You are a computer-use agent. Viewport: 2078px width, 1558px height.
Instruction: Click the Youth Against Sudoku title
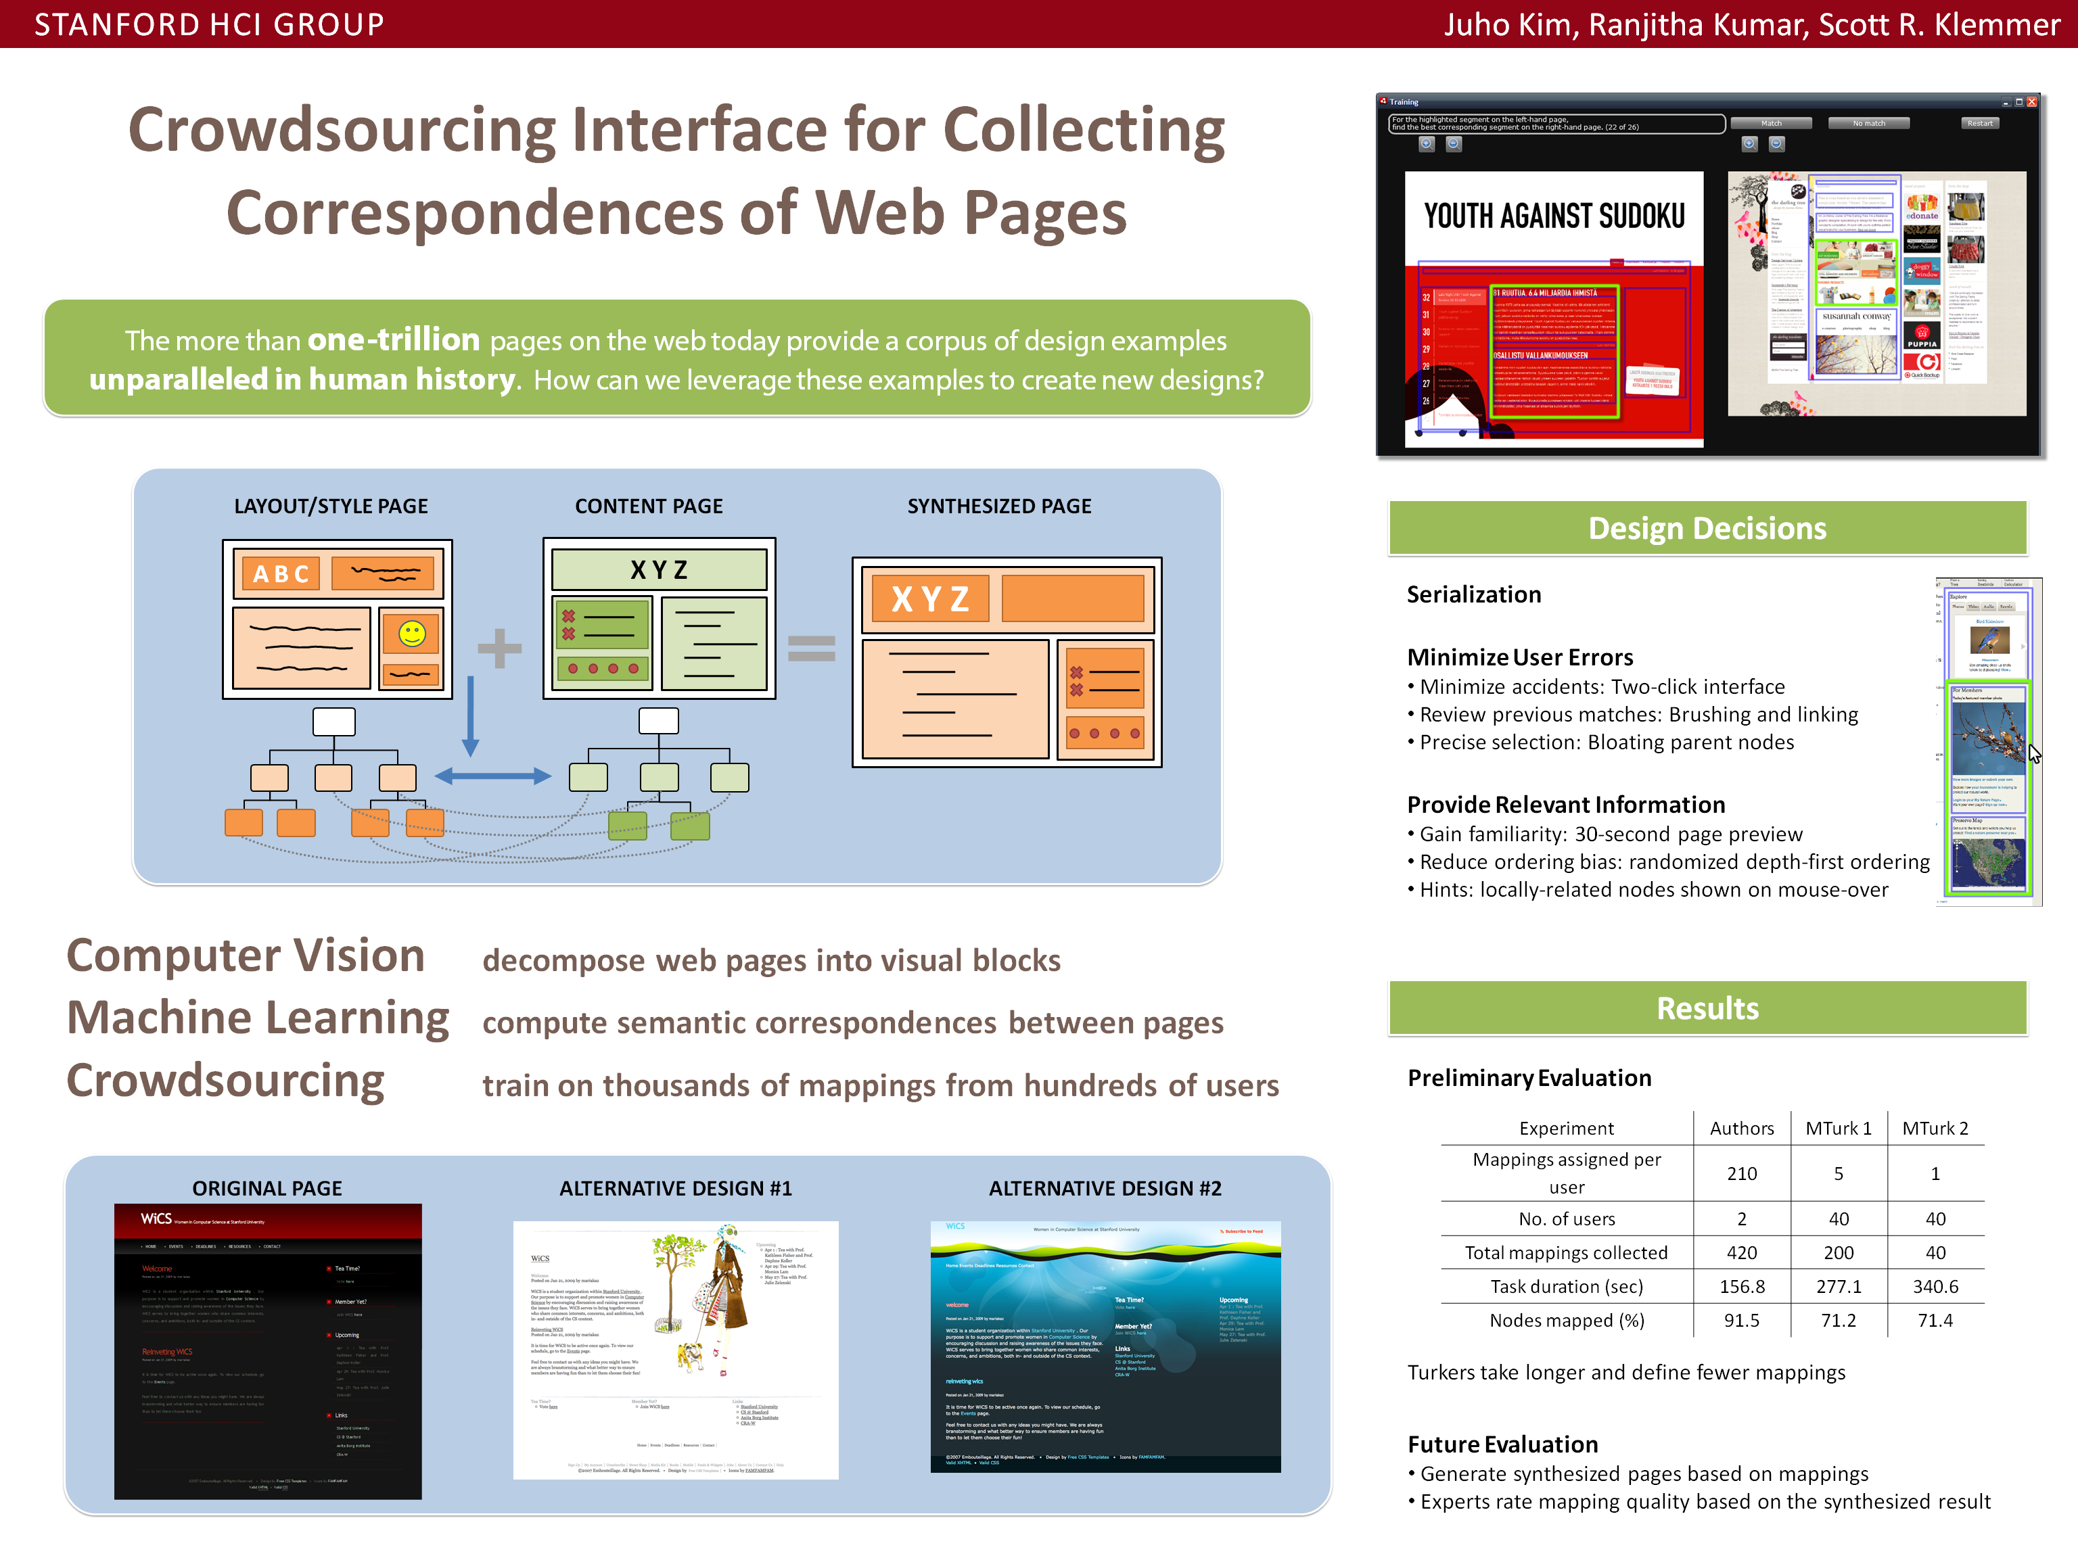click(1554, 217)
